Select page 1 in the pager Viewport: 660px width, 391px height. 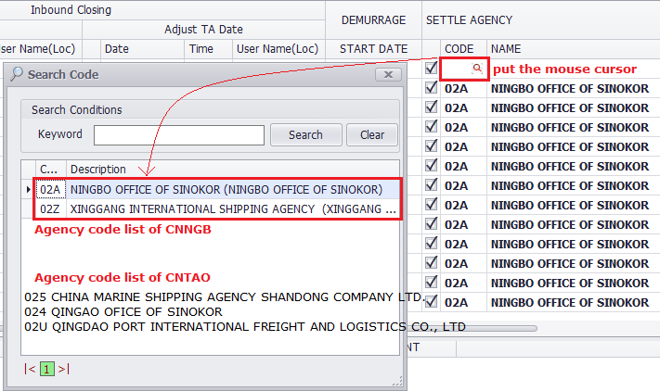click(x=47, y=369)
